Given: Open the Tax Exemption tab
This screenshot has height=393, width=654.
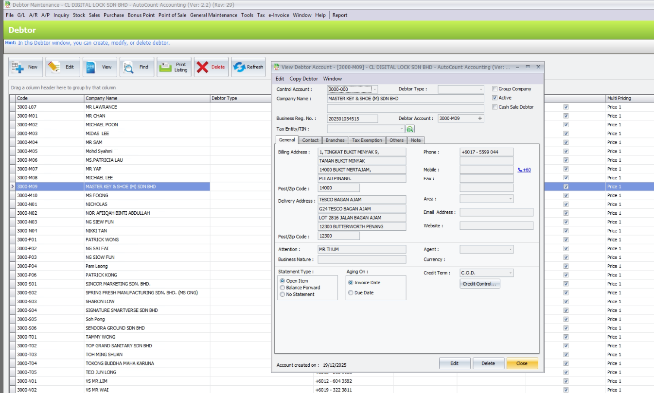Looking at the screenshot, I should tap(367, 140).
